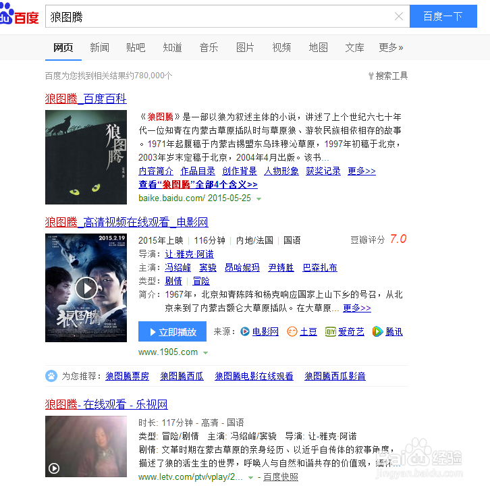Click 更多>> in movie synopsis
The image size is (490, 490).
click(357, 308)
